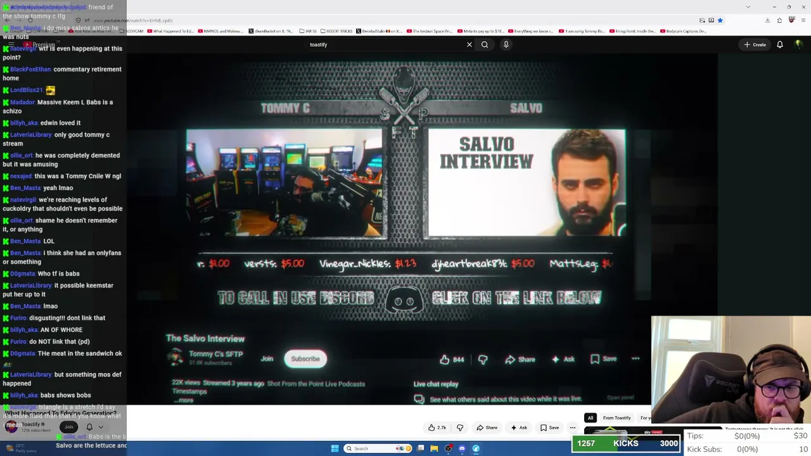Share the Salvo Interview video
The image size is (811, 456).
click(520, 359)
